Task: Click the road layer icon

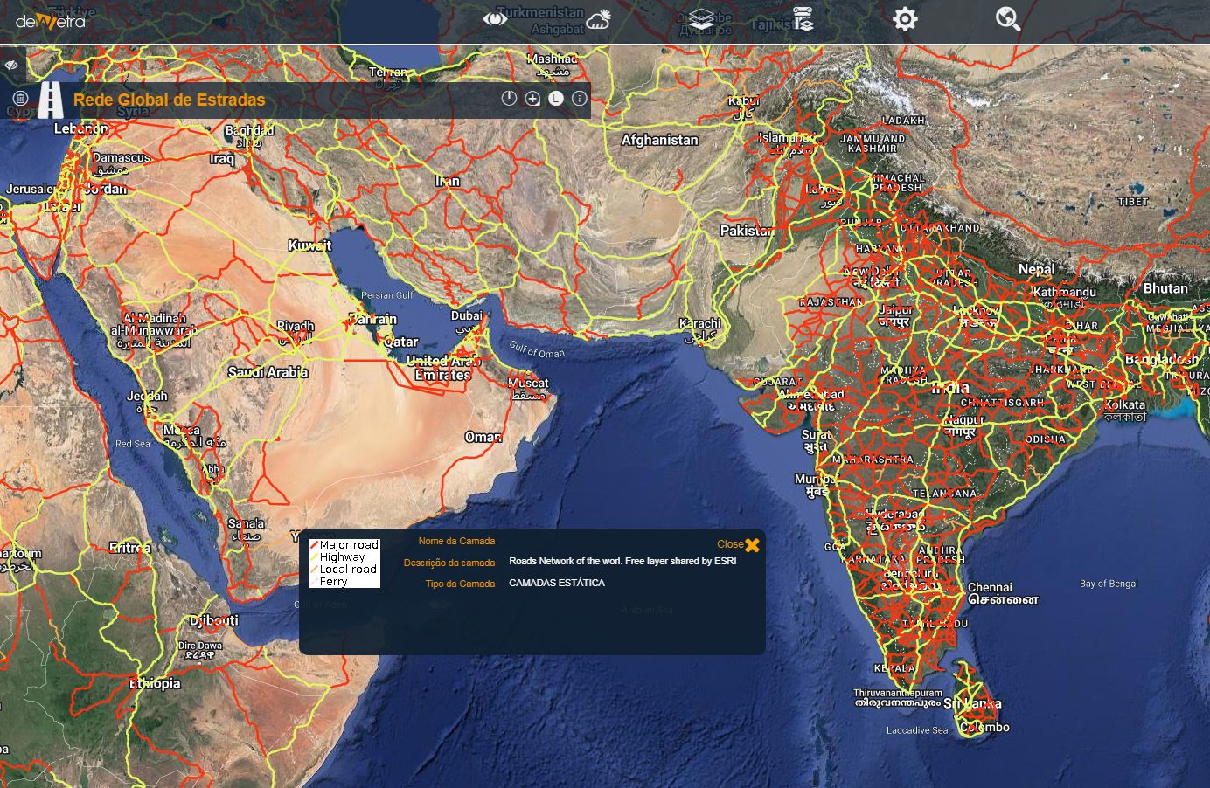Action: pyautogui.click(x=51, y=100)
